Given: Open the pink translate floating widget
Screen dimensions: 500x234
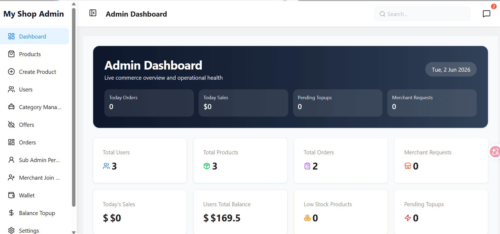Looking at the screenshot, I should [495, 152].
